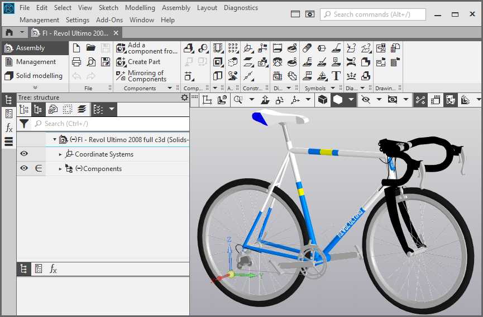Expand the Components tree node
Viewport: 483px width, 317px height.
pos(61,169)
